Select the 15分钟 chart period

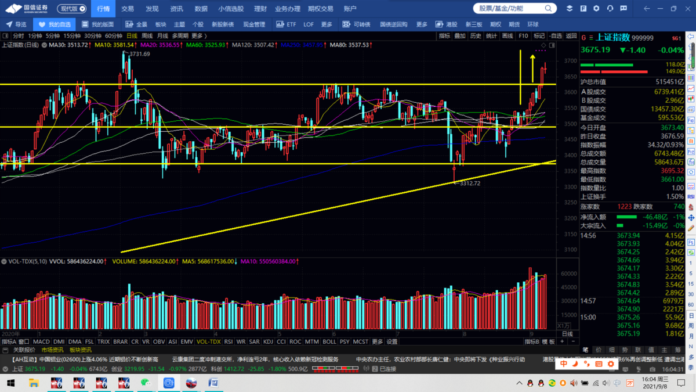coord(72,36)
